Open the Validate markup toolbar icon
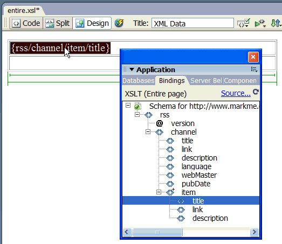The image size is (282, 244). click(x=244, y=23)
